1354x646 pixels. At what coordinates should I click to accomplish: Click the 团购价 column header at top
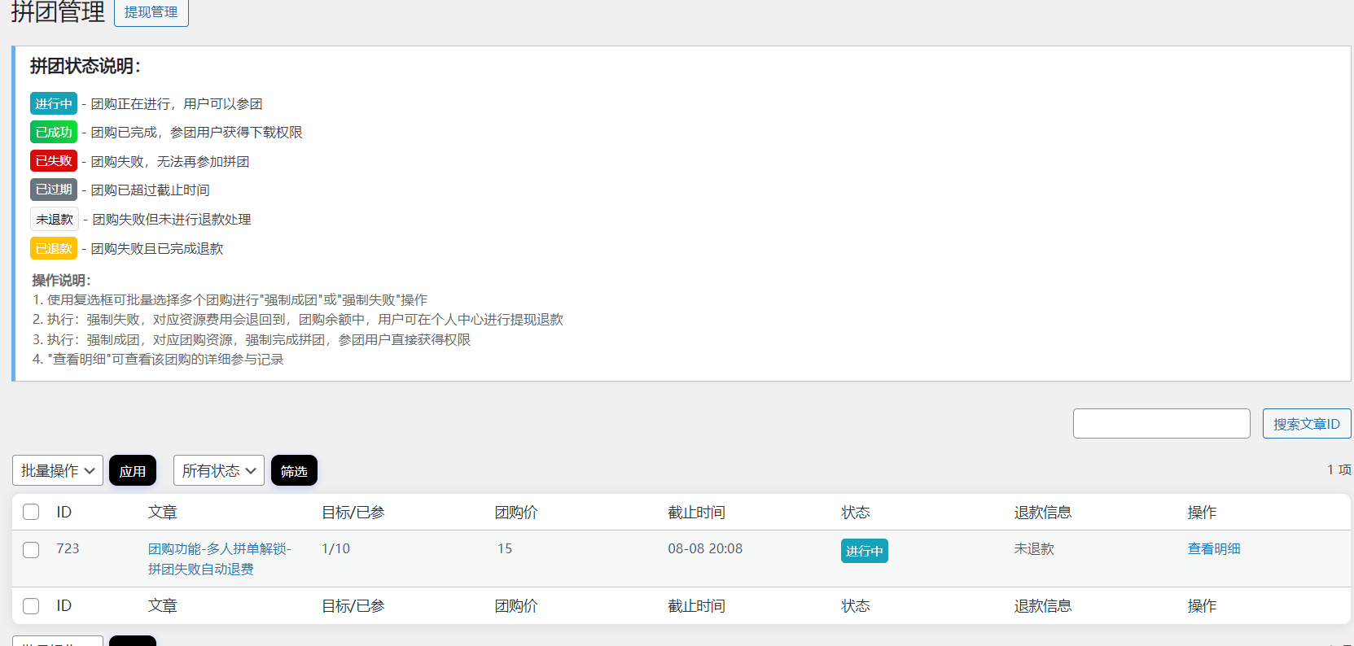(x=516, y=513)
